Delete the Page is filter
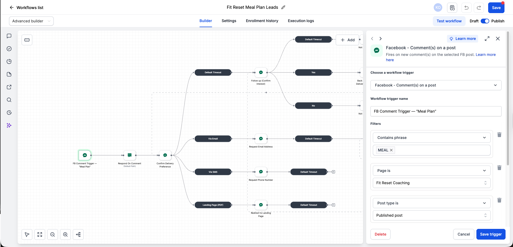513x247 pixels. (499, 168)
